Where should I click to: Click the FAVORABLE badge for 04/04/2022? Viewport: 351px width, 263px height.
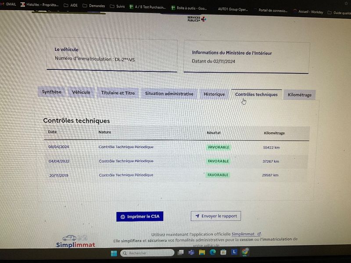tap(218, 161)
